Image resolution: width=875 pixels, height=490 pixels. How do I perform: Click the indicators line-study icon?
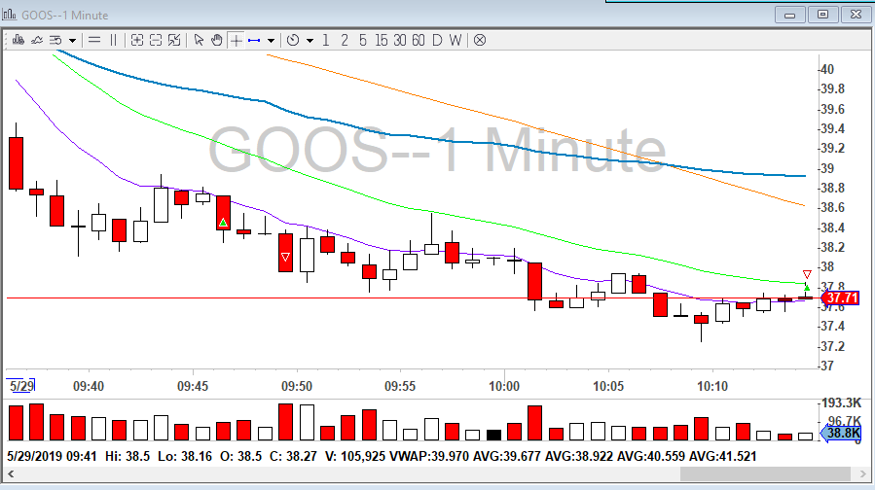[37, 40]
